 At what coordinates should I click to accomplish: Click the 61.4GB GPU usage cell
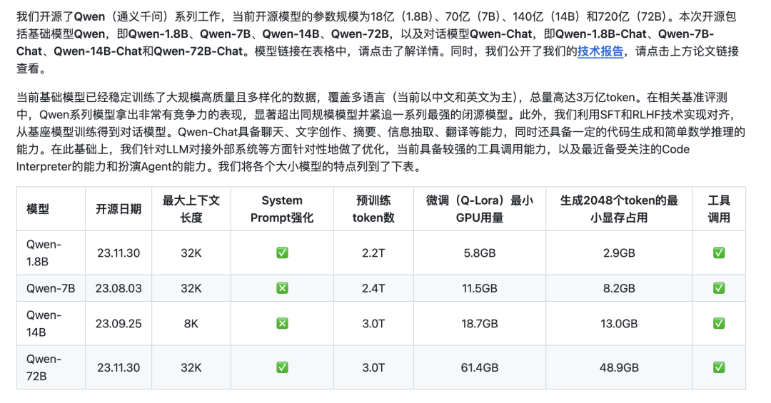tap(480, 367)
